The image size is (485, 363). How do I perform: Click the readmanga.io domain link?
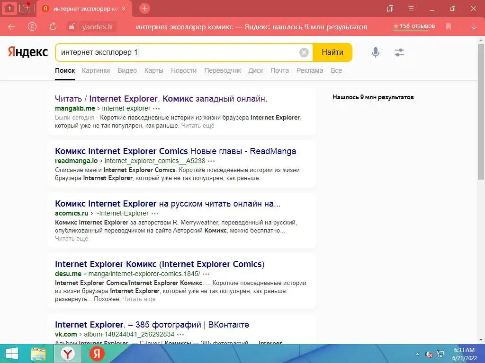(76, 161)
